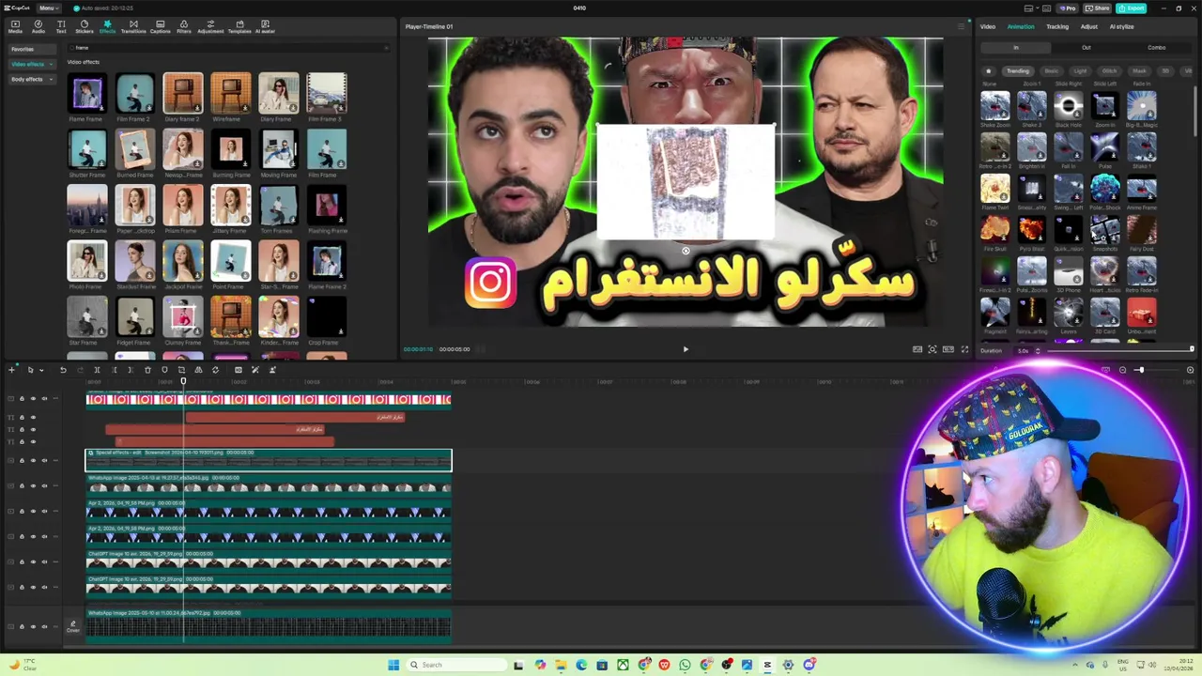Mute the Special effects-edit track

[x=44, y=460]
